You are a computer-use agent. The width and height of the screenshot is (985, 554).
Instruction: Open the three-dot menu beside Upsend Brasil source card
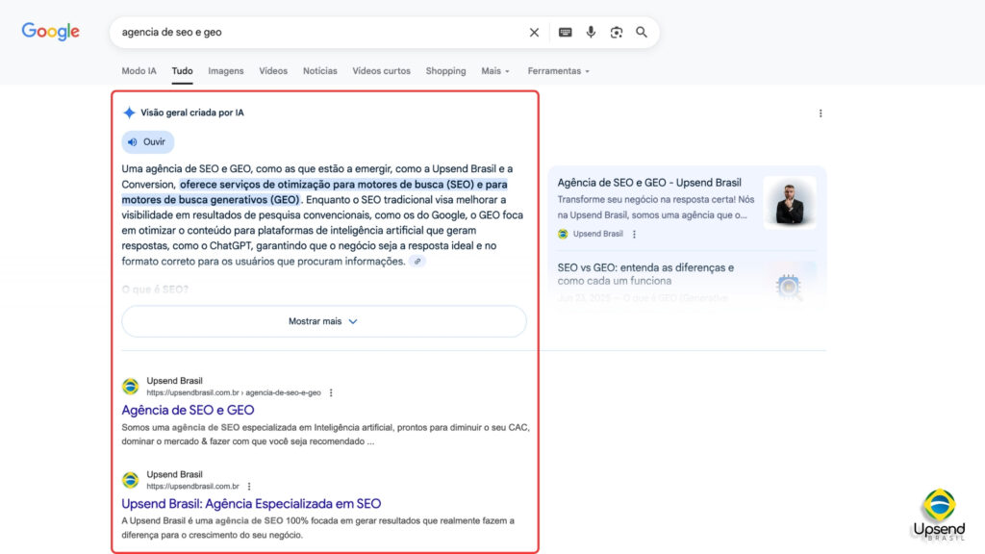(x=634, y=234)
